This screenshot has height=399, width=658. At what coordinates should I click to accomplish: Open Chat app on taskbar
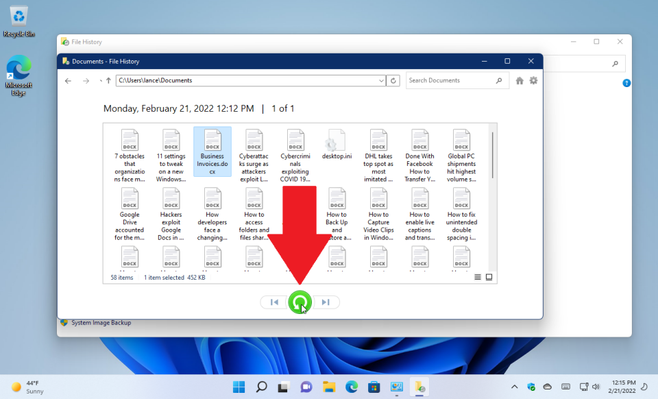(x=306, y=387)
